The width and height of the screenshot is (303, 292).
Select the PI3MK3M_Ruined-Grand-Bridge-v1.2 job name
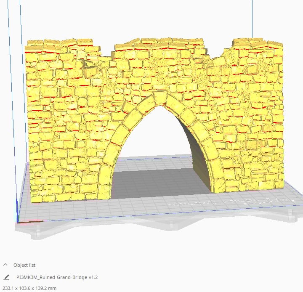coord(57,277)
